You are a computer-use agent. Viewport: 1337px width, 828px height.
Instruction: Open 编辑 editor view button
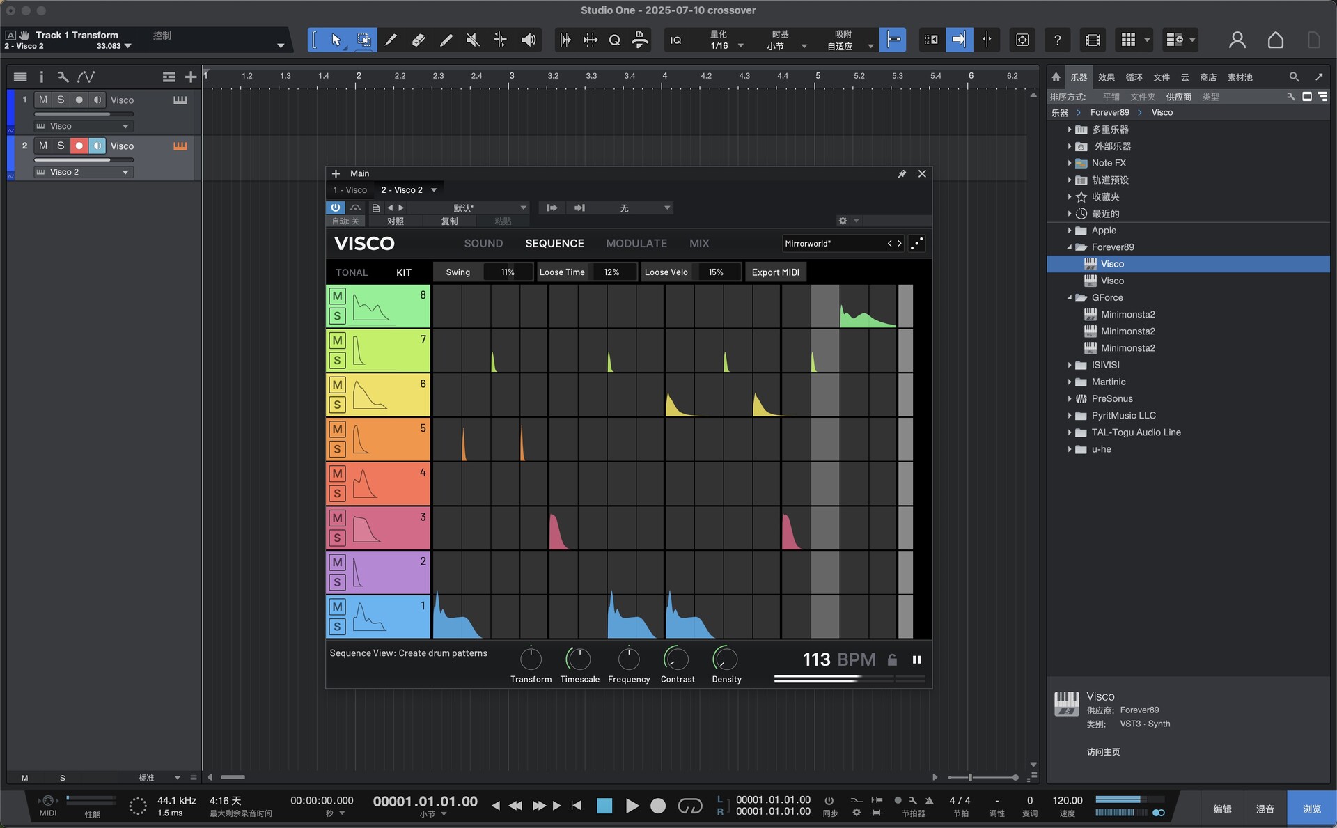click(1222, 809)
